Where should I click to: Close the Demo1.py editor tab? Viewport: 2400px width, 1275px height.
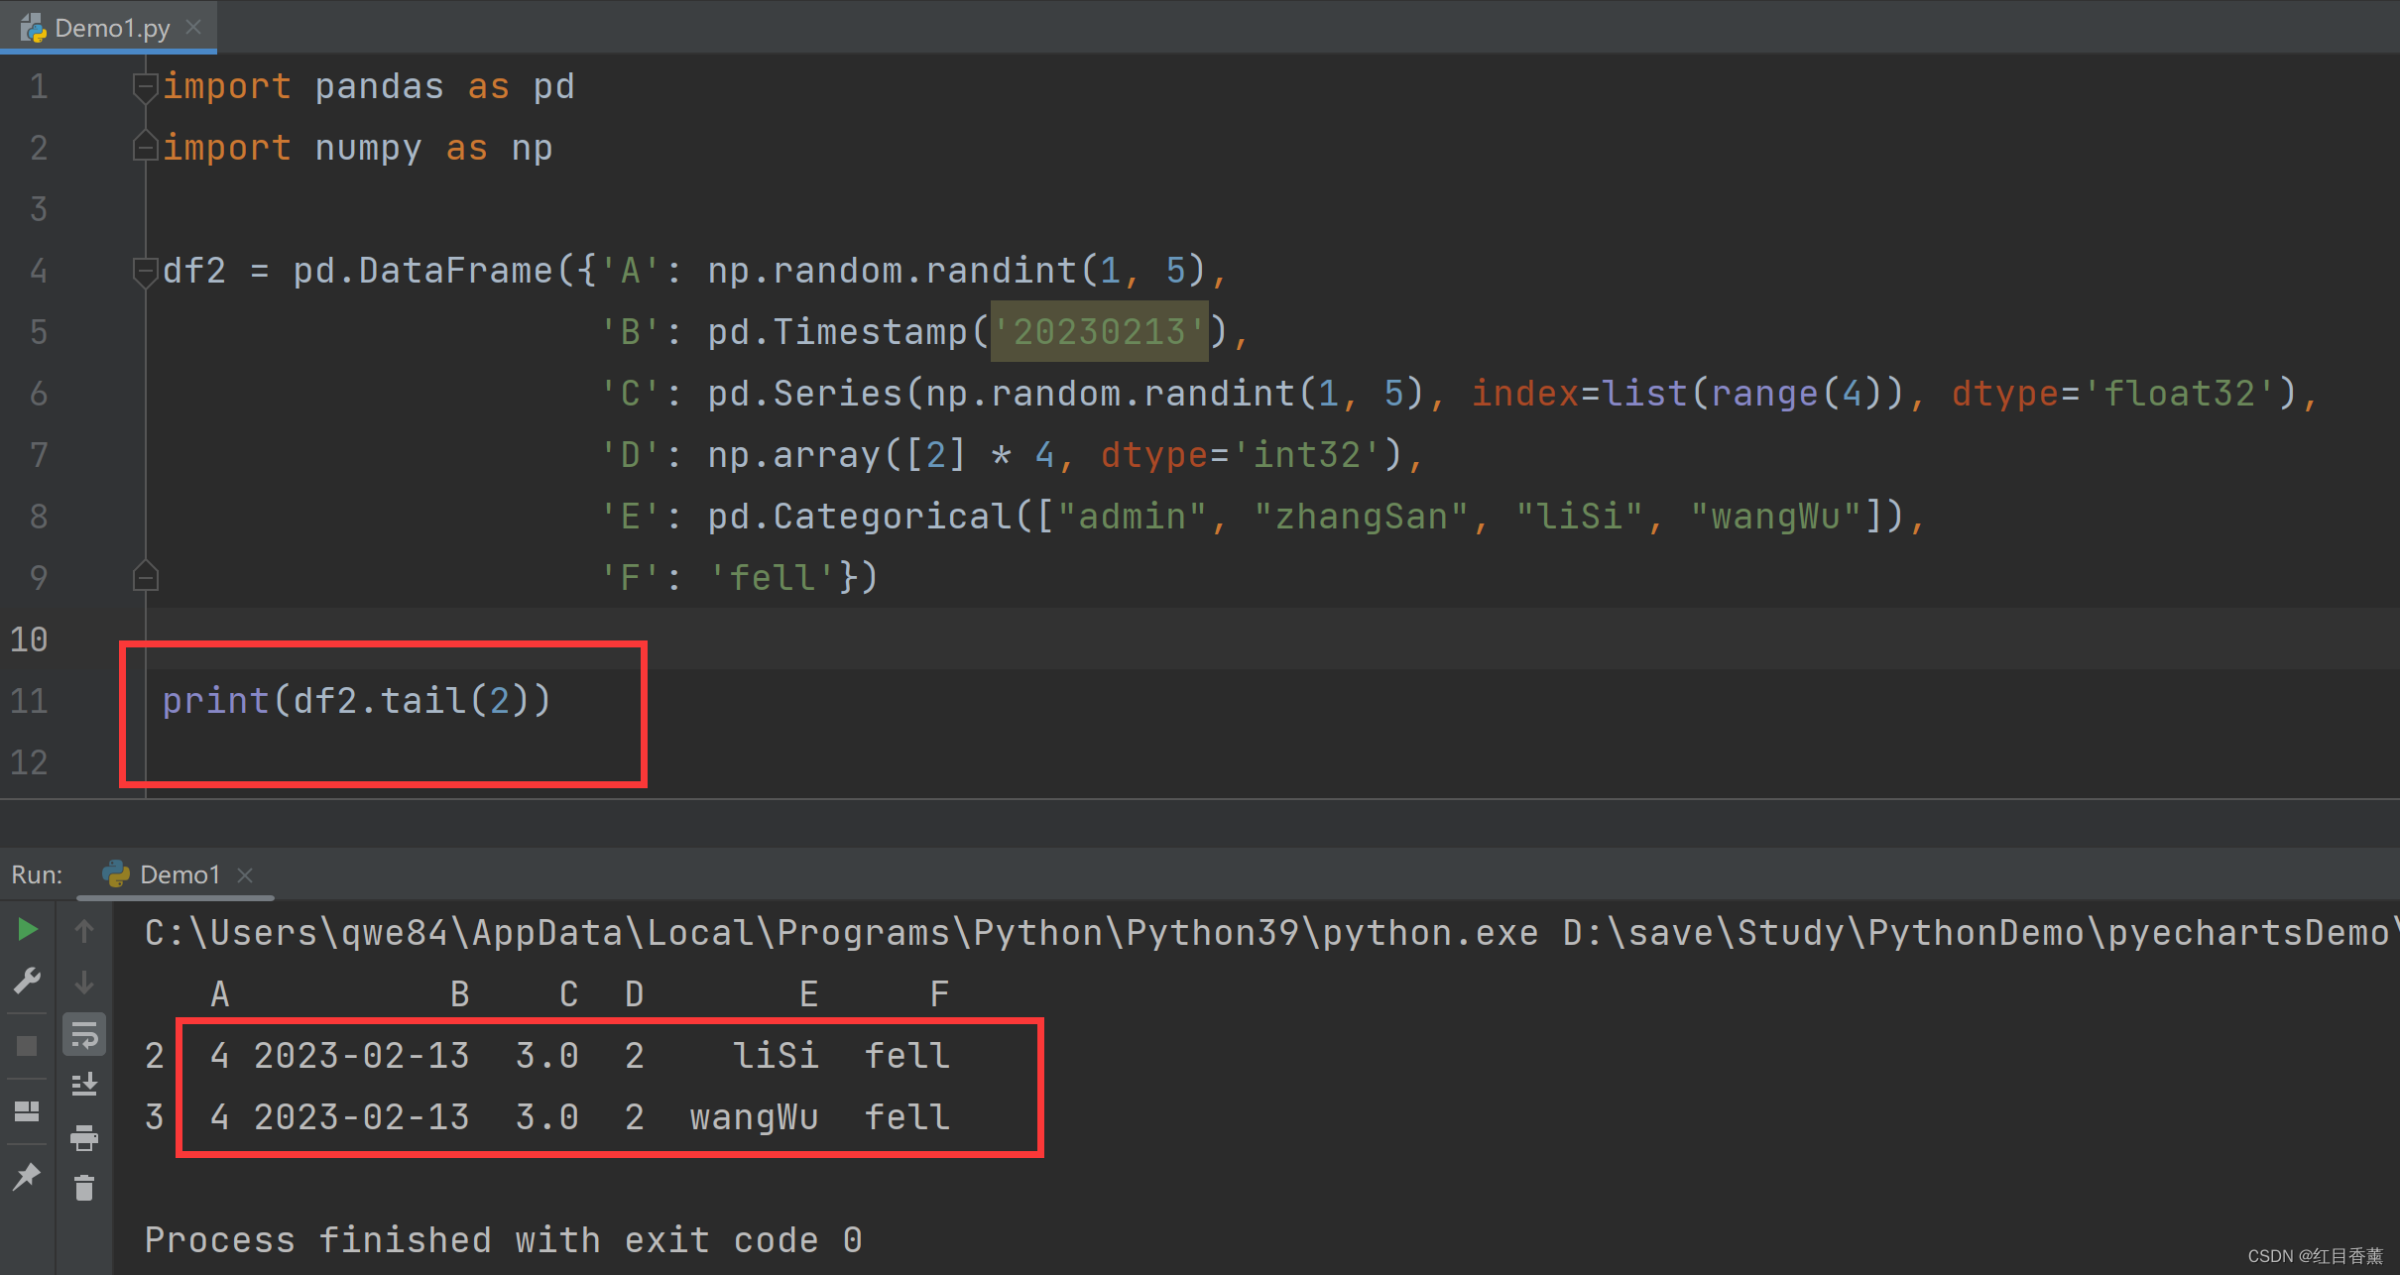click(194, 28)
